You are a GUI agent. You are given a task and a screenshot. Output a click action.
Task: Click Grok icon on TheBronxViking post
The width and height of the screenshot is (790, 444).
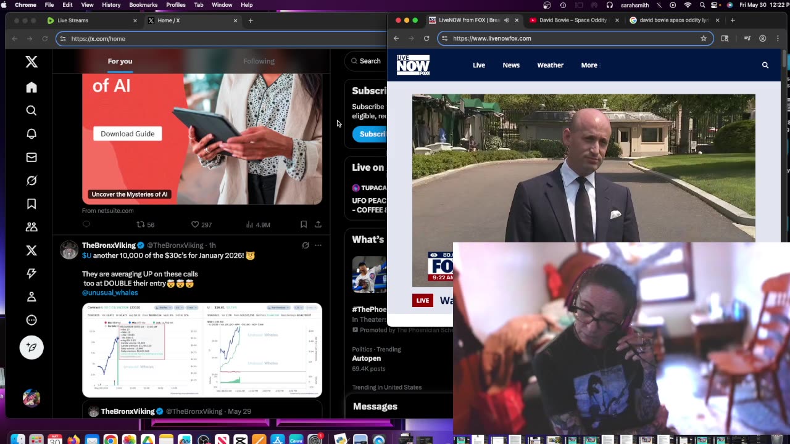tap(306, 245)
